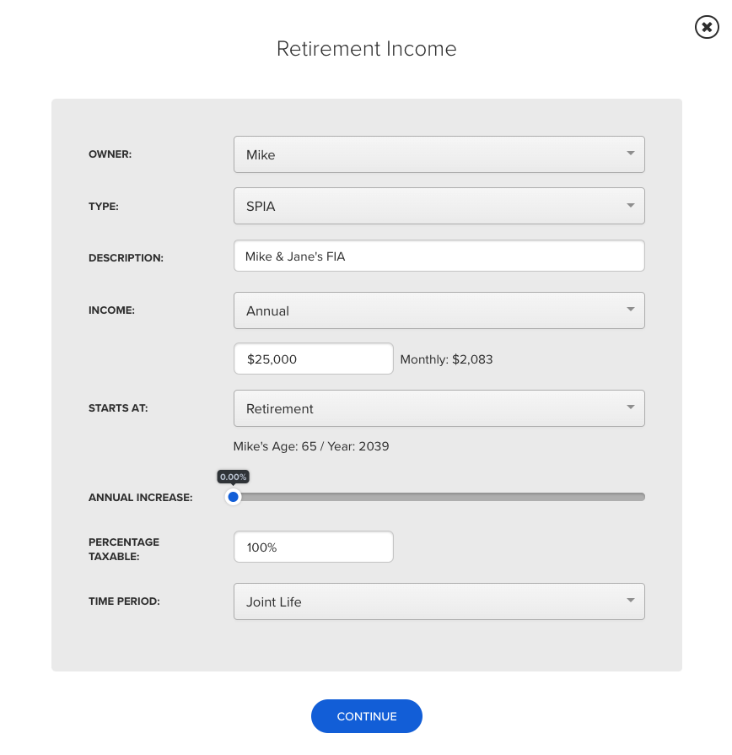Click the TYPE: label

(x=104, y=207)
